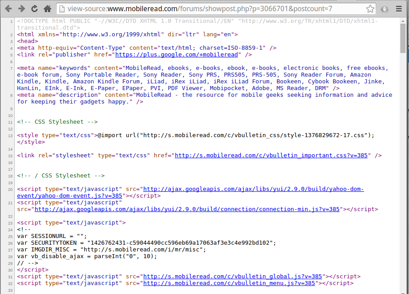This screenshot has height=294, width=409.
Task: Open the vbulletin_global.js link
Action: coord(232,277)
